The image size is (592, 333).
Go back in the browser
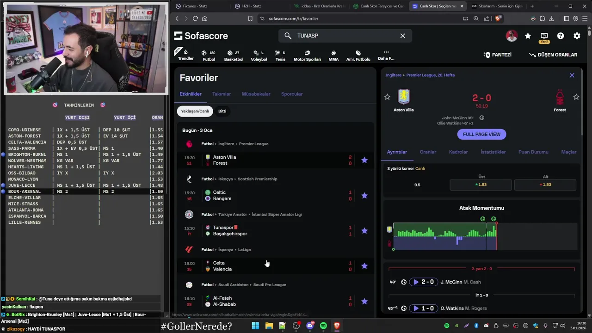coord(177,18)
